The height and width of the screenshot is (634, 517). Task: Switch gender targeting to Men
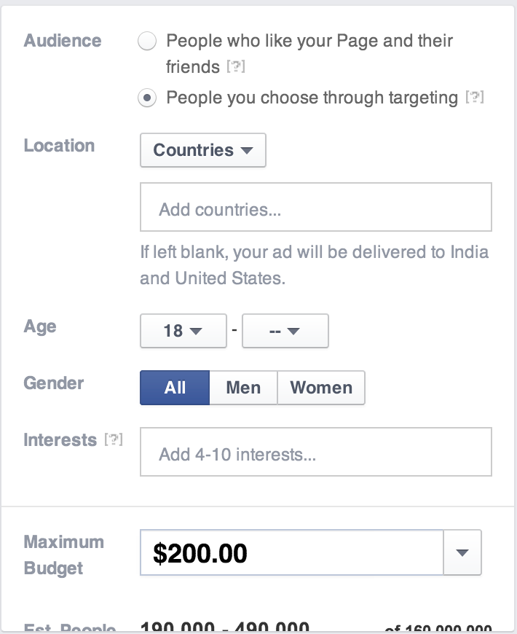(x=242, y=388)
